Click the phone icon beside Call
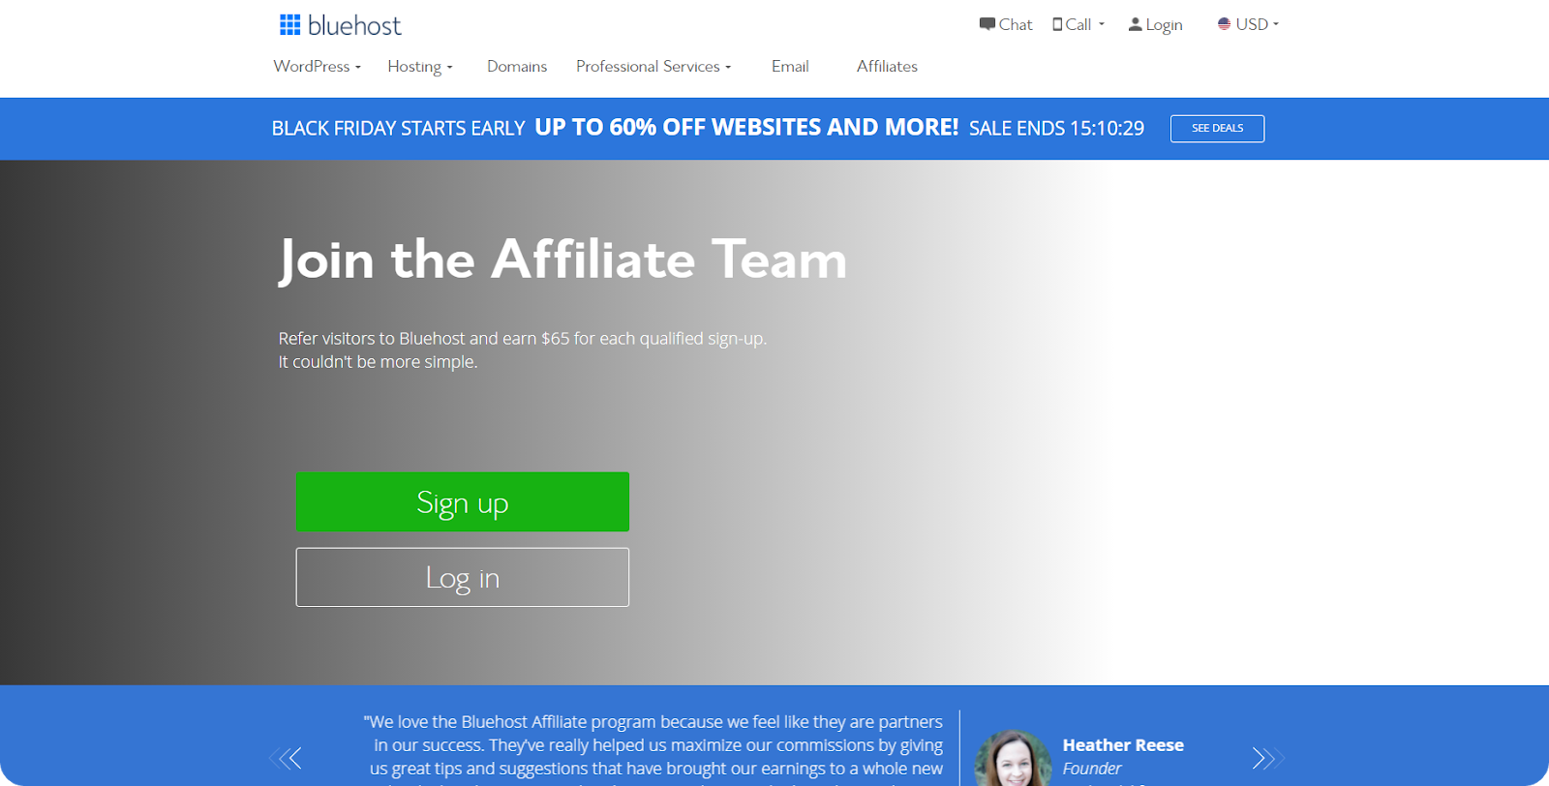Viewport: 1549px width, 786px height. (1057, 24)
